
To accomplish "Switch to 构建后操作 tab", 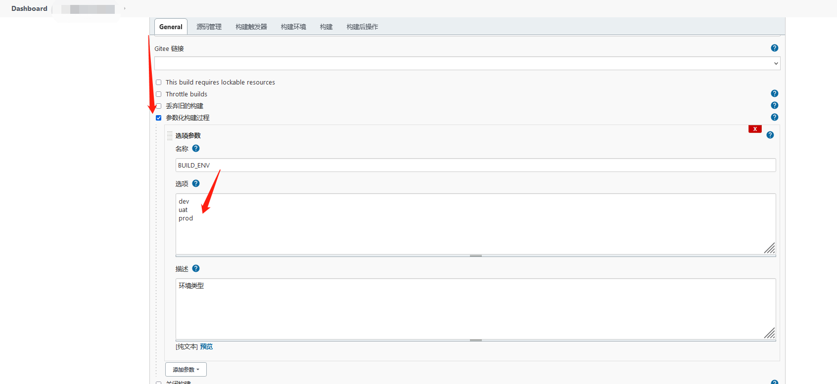I will click(x=362, y=27).
